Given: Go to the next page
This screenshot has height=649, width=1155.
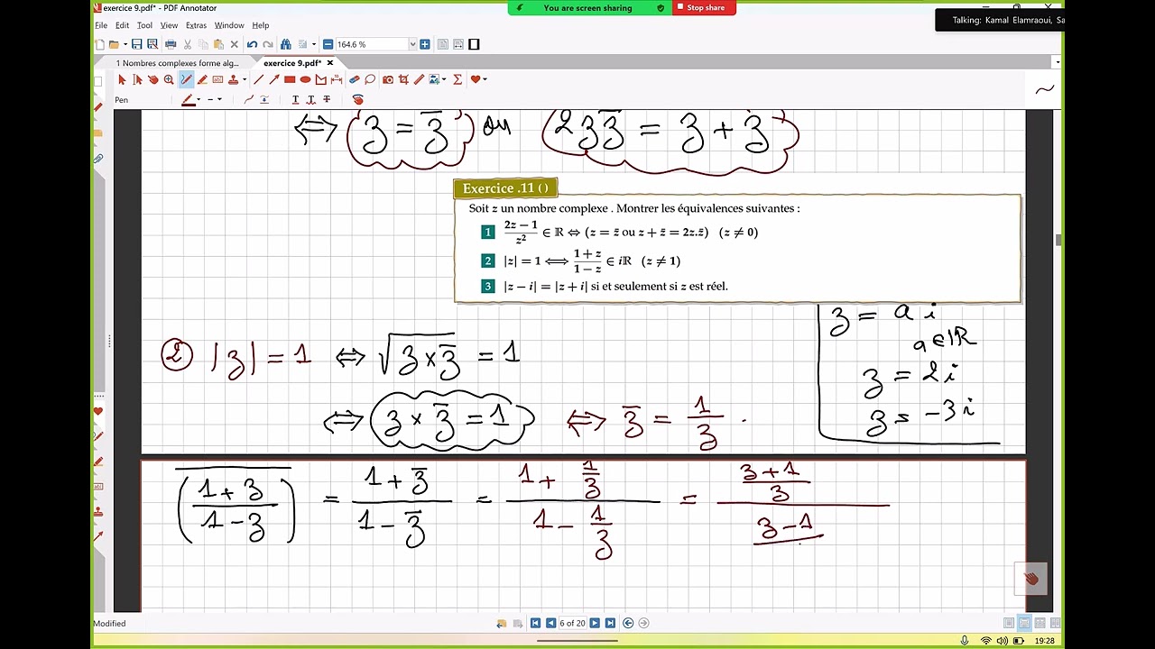Looking at the screenshot, I should click(x=595, y=623).
